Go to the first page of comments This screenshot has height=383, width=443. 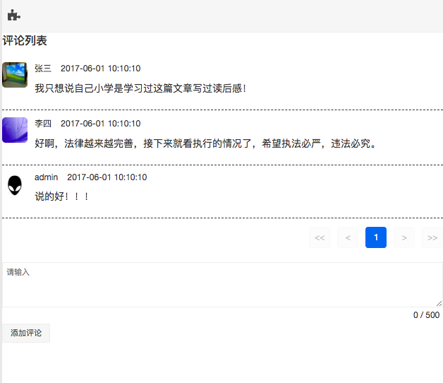(x=320, y=237)
